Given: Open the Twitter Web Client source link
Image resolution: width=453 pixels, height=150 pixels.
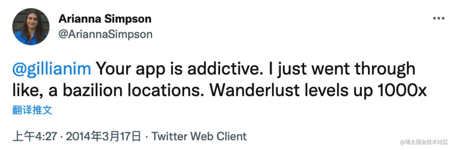Looking at the screenshot, I should 199,137.
